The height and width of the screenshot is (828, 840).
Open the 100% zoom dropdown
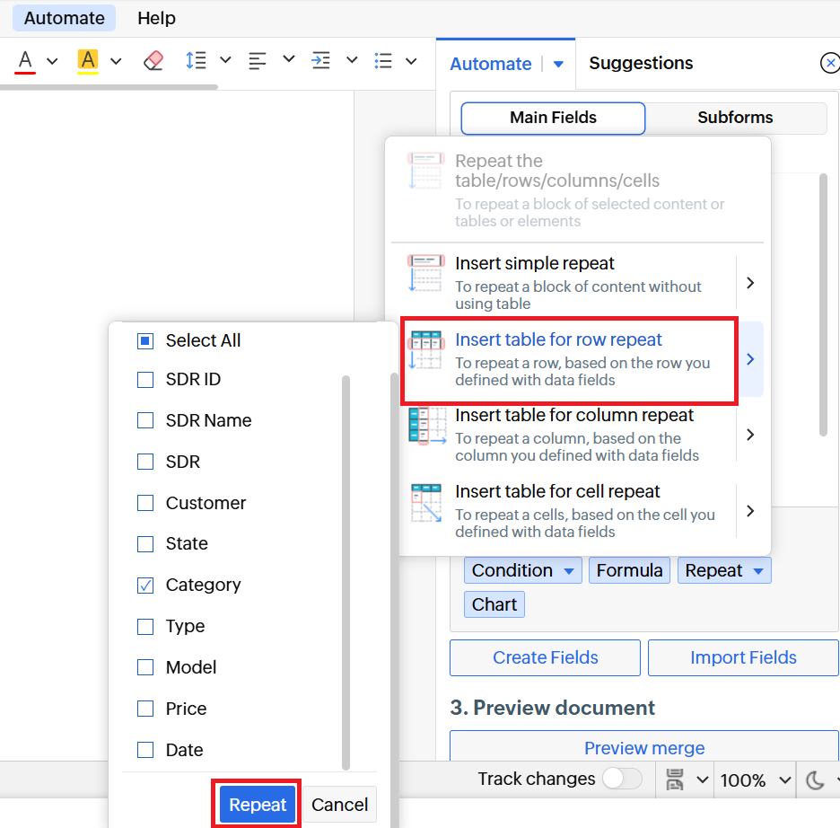pyautogui.click(x=756, y=780)
